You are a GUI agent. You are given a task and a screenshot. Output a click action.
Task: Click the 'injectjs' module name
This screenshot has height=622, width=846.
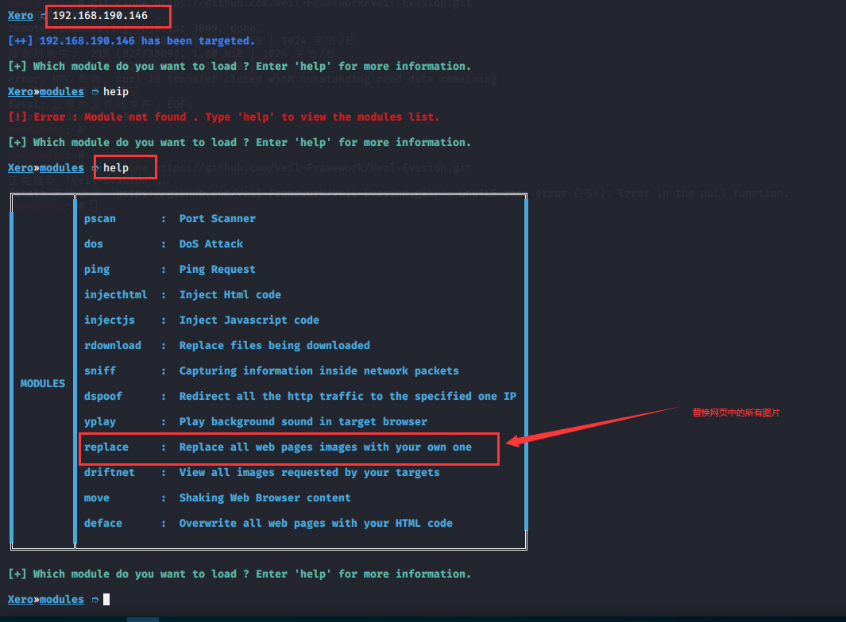click(109, 321)
